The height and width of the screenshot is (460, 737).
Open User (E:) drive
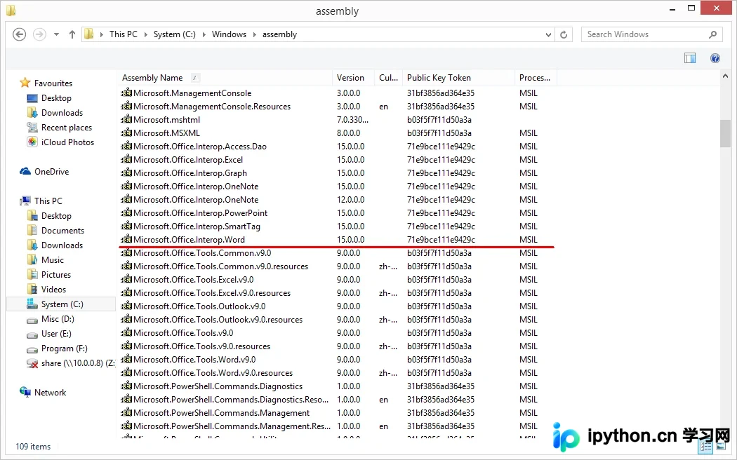coord(56,334)
